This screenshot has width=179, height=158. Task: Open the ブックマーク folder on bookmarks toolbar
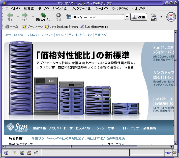(x=33, y=27)
